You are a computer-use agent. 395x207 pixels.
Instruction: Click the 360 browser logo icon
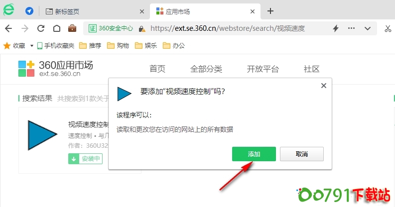(9, 9)
